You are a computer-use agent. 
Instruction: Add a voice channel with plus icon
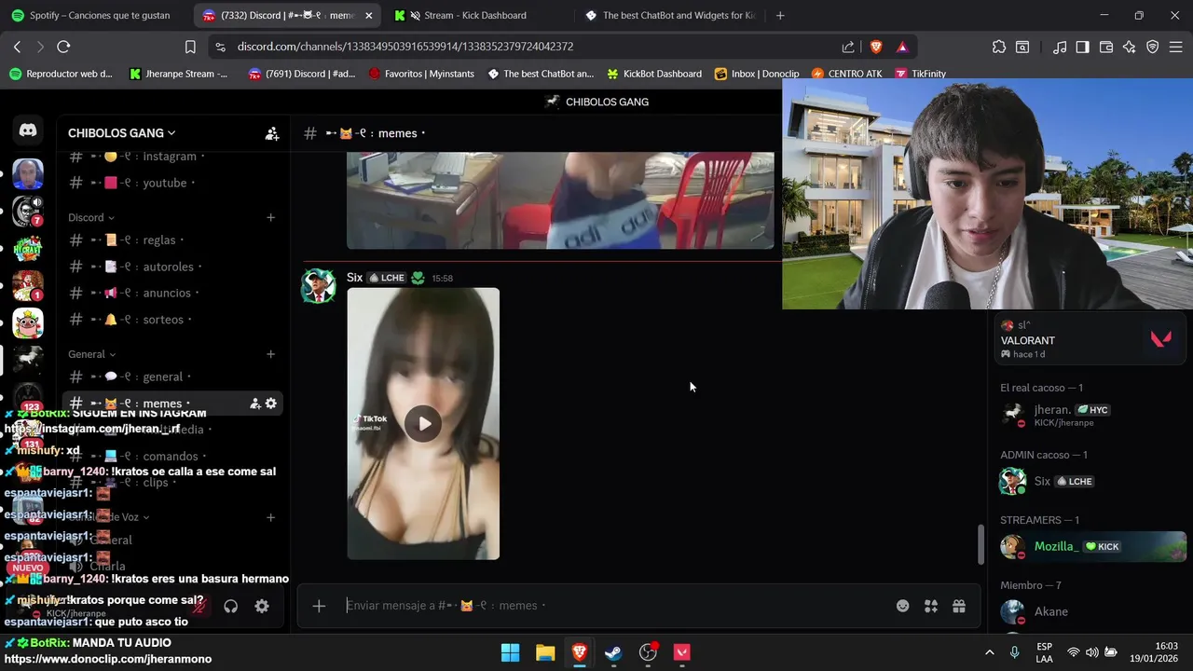click(x=270, y=517)
